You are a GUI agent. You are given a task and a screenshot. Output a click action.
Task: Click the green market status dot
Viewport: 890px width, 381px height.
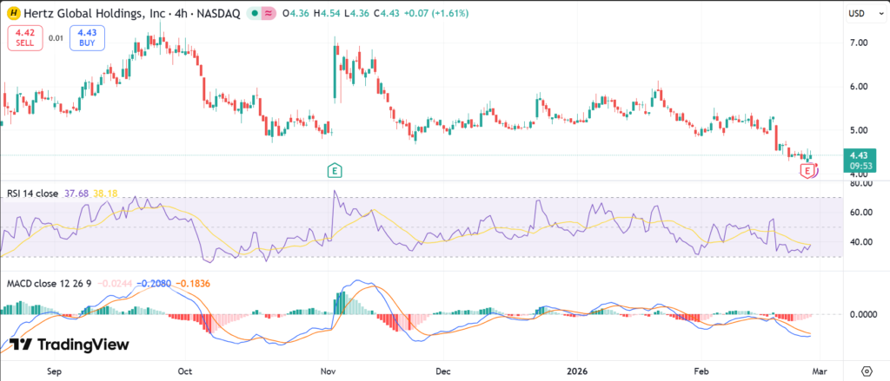[253, 14]
